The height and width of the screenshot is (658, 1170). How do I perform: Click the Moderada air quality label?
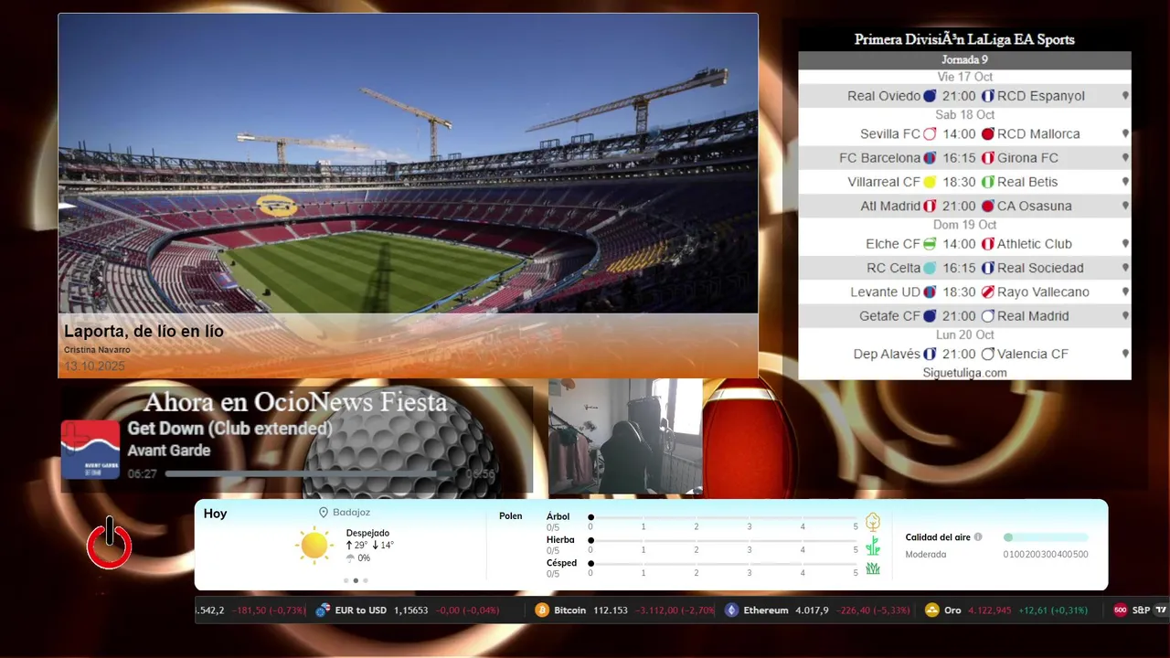(x=926, y=554)
